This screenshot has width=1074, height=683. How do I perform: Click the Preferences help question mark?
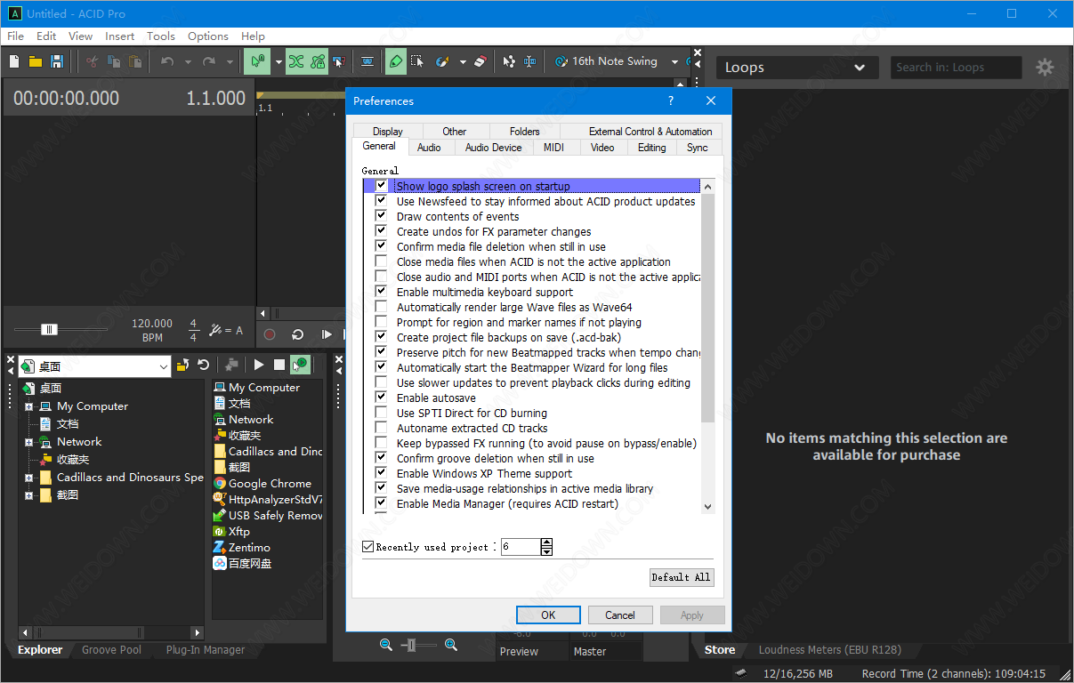tap(671, 100)
